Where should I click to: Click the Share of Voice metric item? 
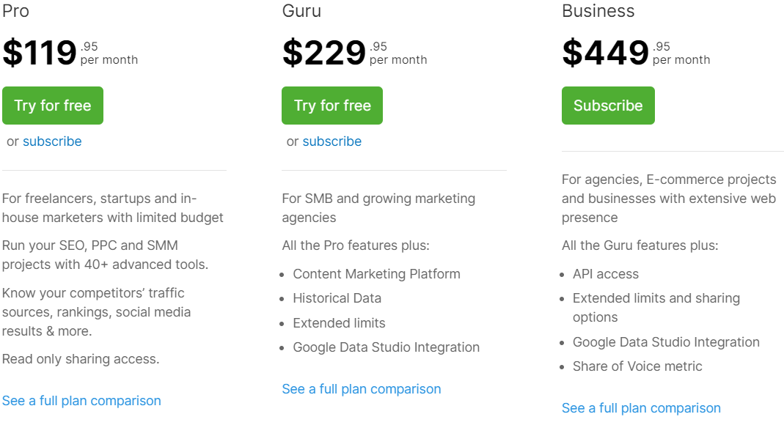(x=637, y=366)
